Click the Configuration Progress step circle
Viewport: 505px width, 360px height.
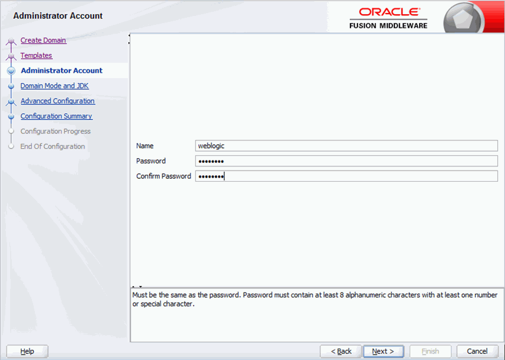(x=11, y=131)
